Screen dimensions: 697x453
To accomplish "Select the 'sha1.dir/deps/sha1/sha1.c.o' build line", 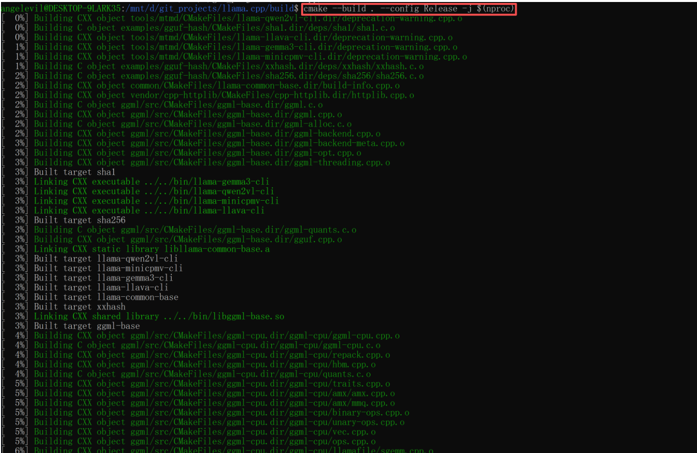I will point(198,28).
